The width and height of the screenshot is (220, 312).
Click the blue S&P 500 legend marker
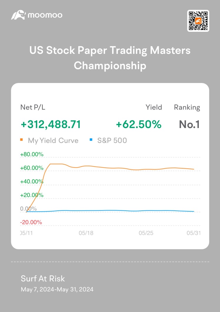(x=91, y=140)
